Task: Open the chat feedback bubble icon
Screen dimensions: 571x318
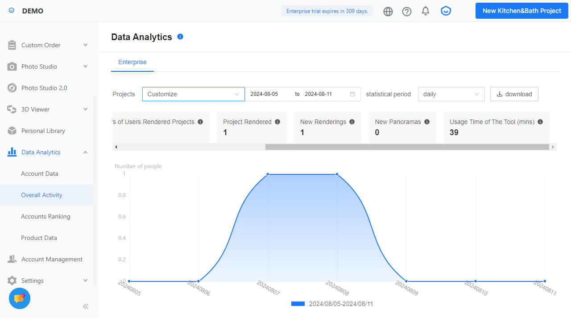Action: pyautogui.click(x=19, y=298)
